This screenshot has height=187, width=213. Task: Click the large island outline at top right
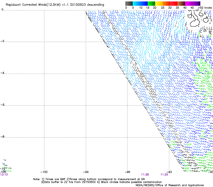195,19
